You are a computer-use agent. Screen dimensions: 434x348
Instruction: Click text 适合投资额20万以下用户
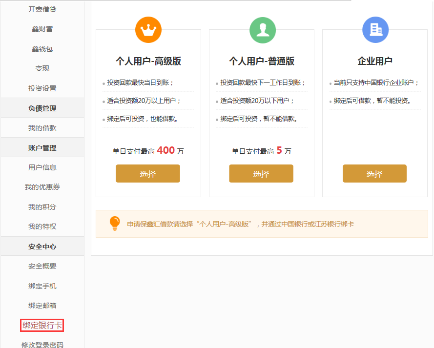click(257, 101)
